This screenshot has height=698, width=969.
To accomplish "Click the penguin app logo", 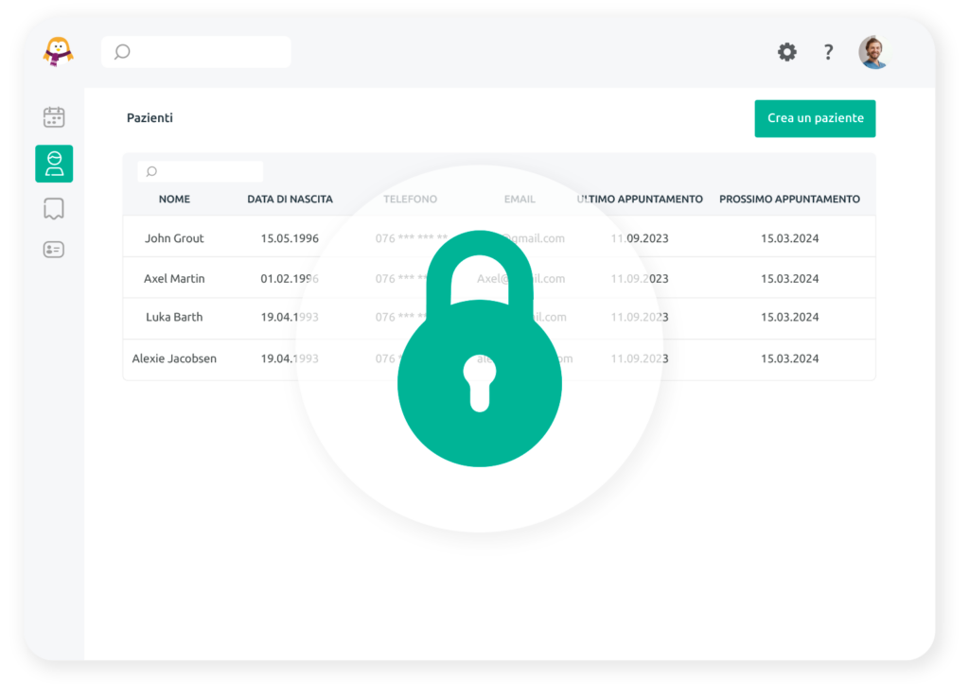I will tap(58, 51).
